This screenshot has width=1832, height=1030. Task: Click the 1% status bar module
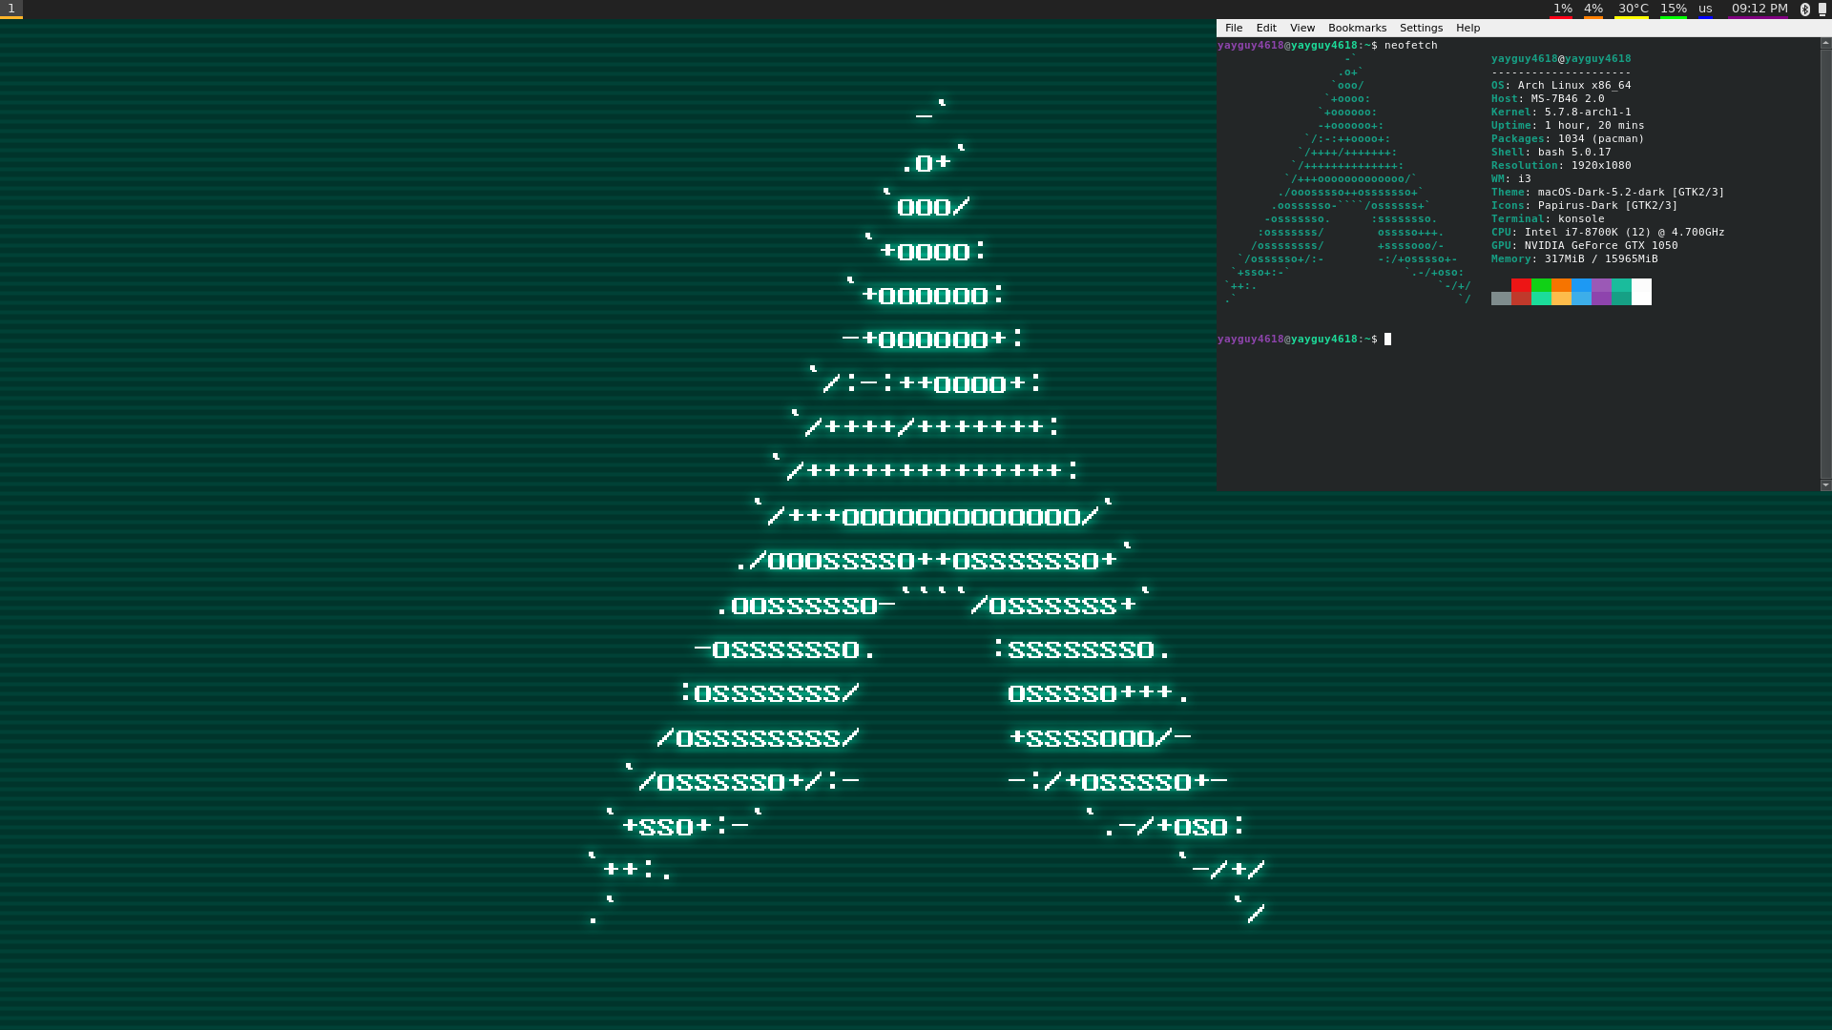click(x=1562, y=9)
